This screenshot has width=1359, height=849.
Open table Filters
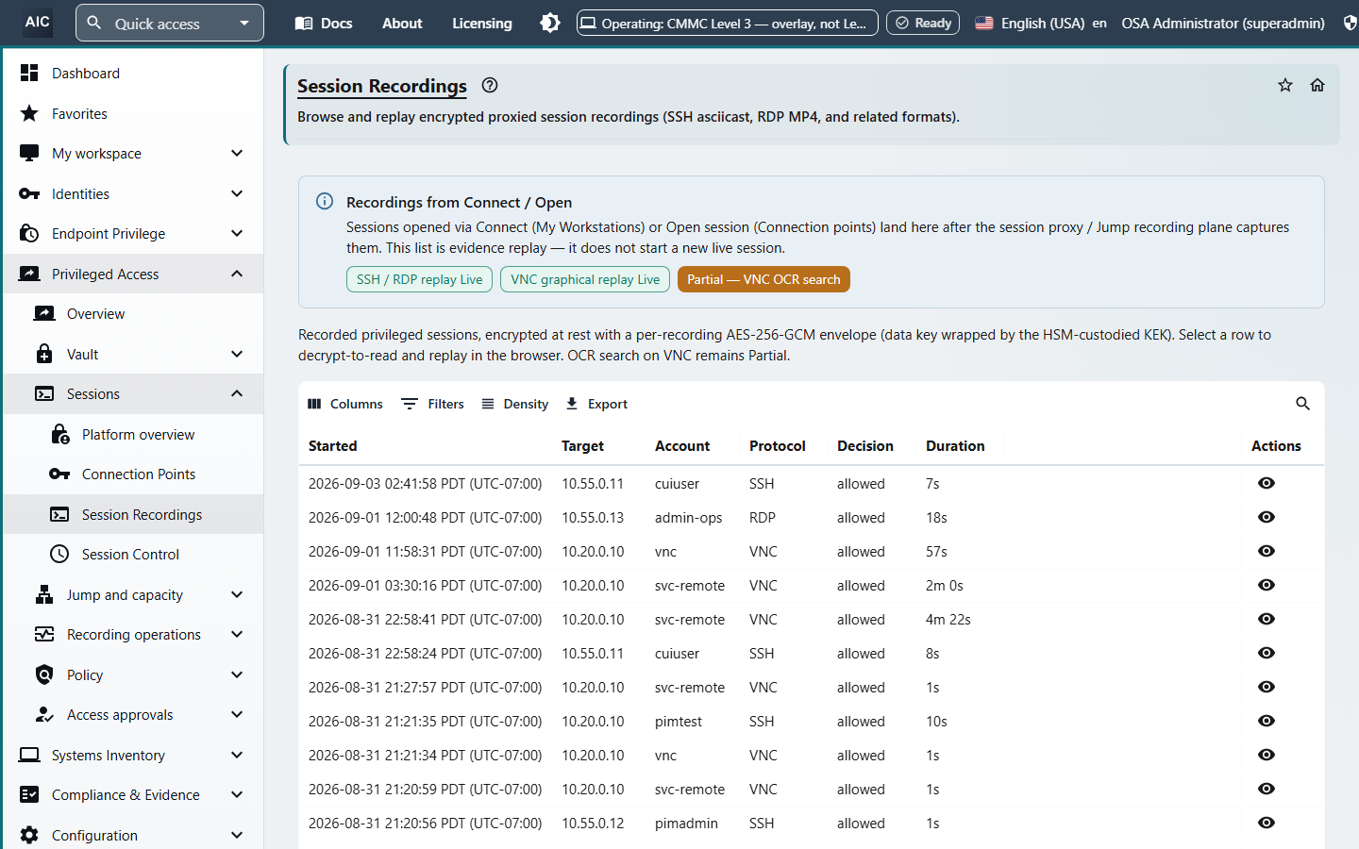tap(432, 404)
